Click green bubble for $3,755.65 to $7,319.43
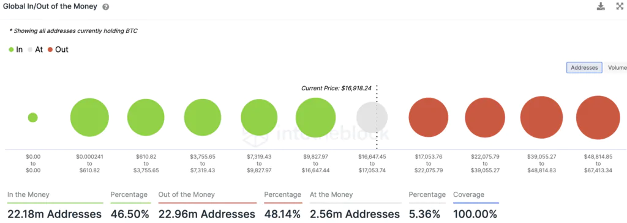 click(203, 118)
